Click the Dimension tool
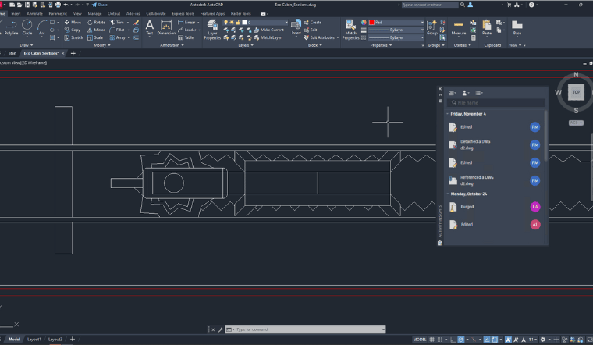 point(166,27)
